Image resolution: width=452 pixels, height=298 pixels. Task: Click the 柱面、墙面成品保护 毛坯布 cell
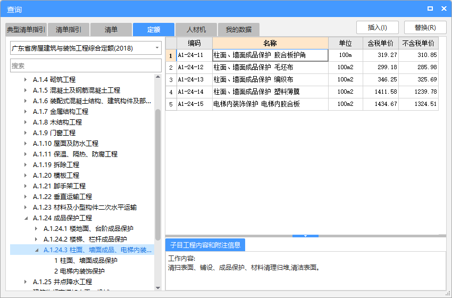(270, 68)
